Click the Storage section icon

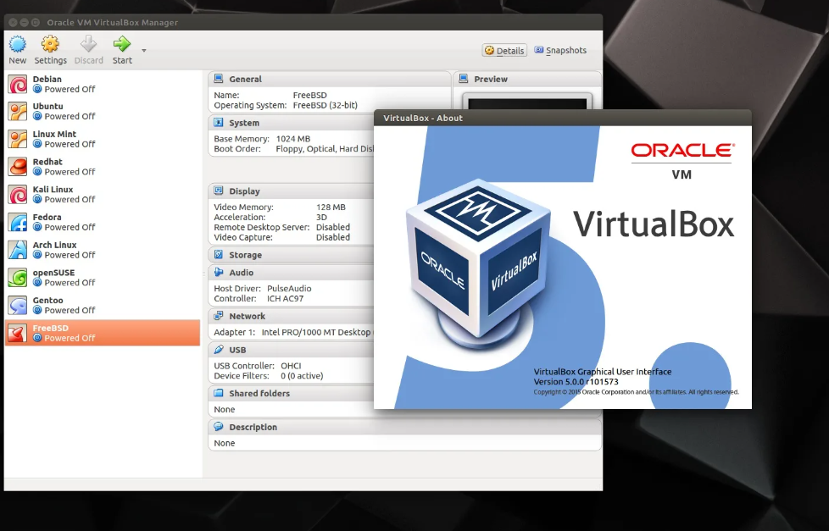(x=219, y=255)
